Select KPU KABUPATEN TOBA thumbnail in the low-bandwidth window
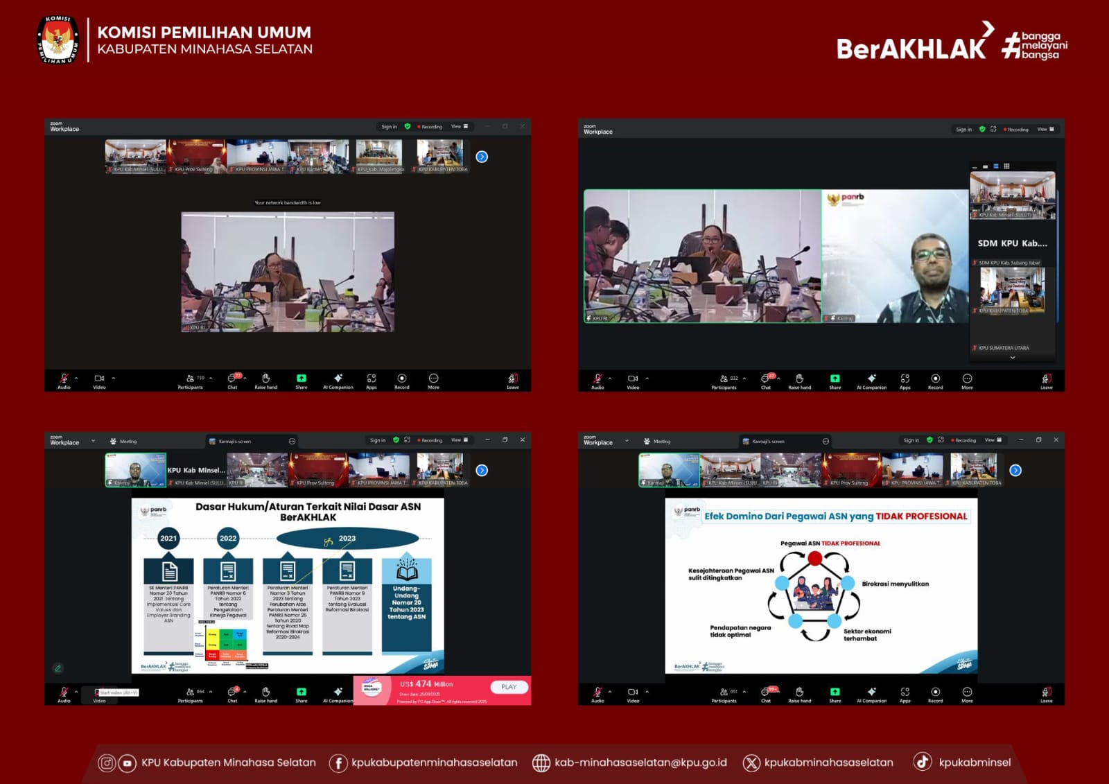 point(442,157)
